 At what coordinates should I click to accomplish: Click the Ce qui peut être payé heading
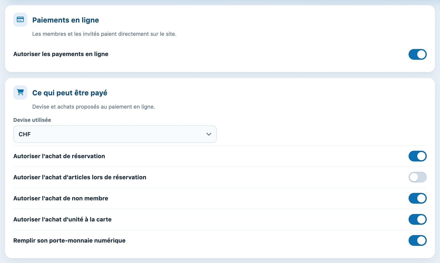pos(70,93)
